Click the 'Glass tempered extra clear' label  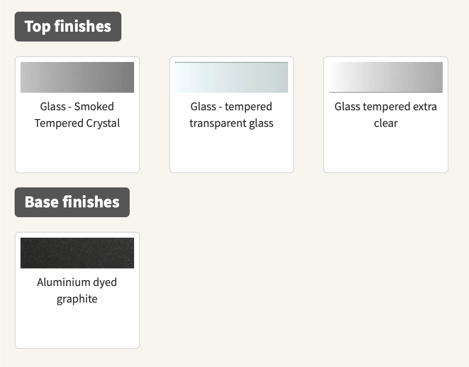[386, 115]
